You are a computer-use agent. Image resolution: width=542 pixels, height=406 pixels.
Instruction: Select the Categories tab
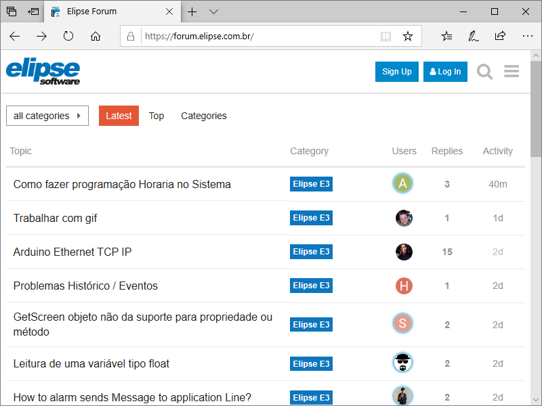point(203,116)
